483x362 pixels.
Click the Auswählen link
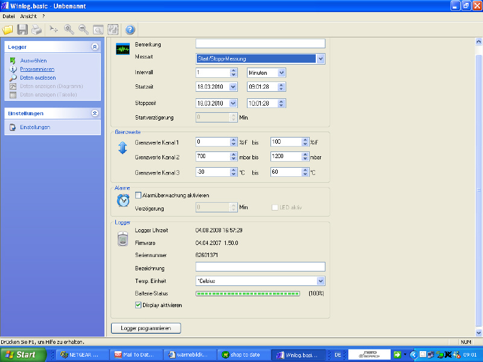pos(33,61)
